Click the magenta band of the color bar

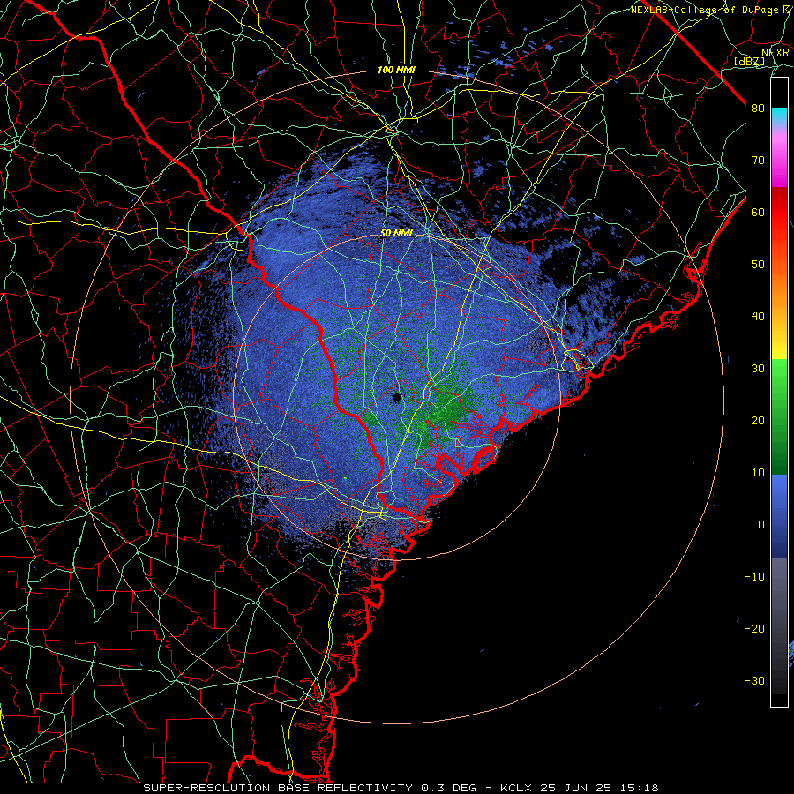point(779,167)
